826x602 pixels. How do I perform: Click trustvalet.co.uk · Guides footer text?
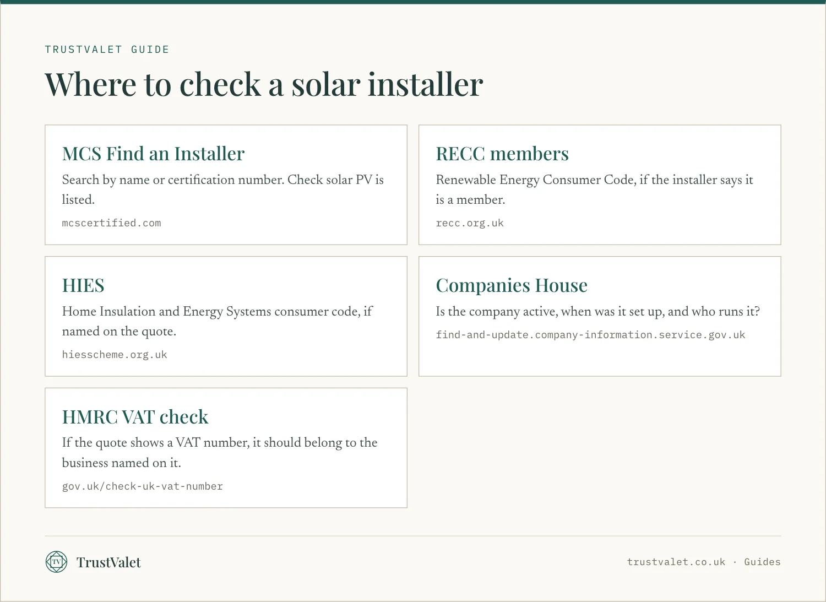704,562
